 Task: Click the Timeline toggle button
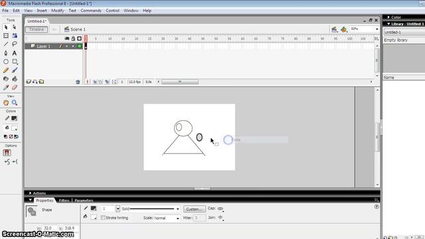37,29
